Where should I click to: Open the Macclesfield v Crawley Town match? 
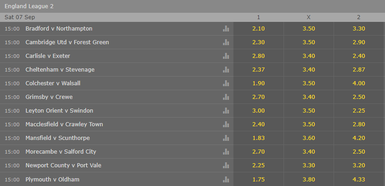pos(64,124)
